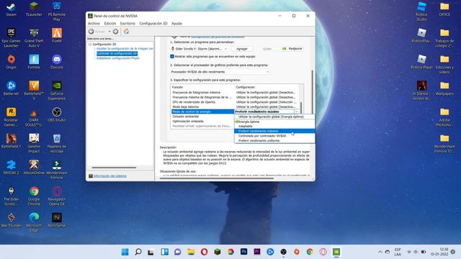Click the main pane horizontal scrollbar
Image resolution: width=461 pixels, height=259 pixels.
(x=216, y=178)
